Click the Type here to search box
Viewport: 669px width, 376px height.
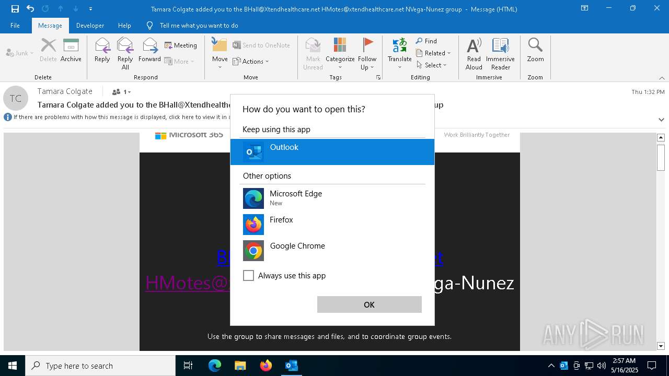click(x=100, y=366)
